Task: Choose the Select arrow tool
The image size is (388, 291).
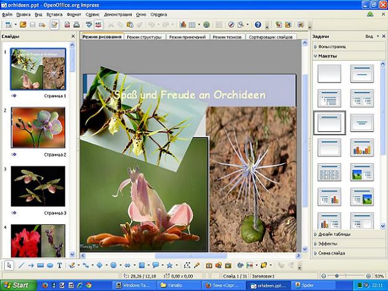Action: click(x=9, y=266)
